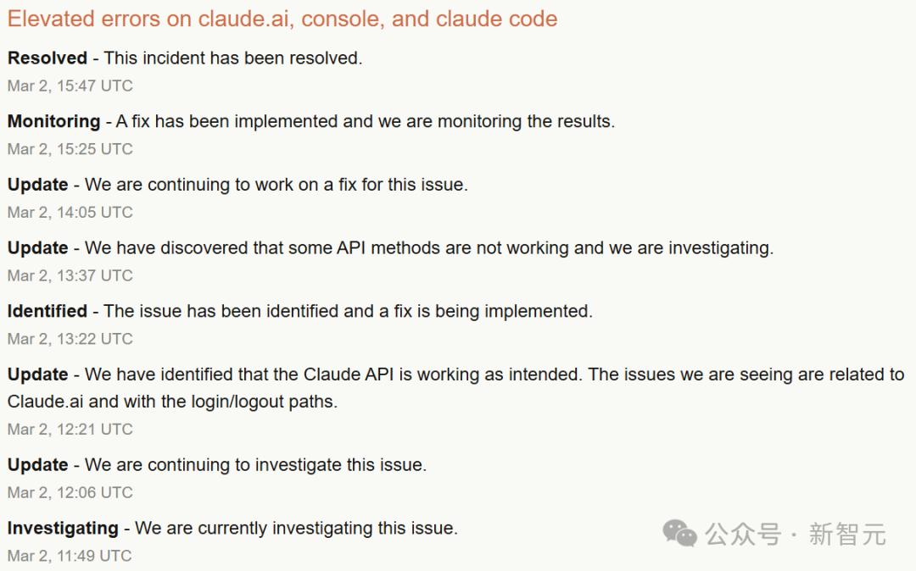916x571 pixels.
Task: Click the Mar 2, 15:25 UTC timestamp
Action: tap(70, 149)
